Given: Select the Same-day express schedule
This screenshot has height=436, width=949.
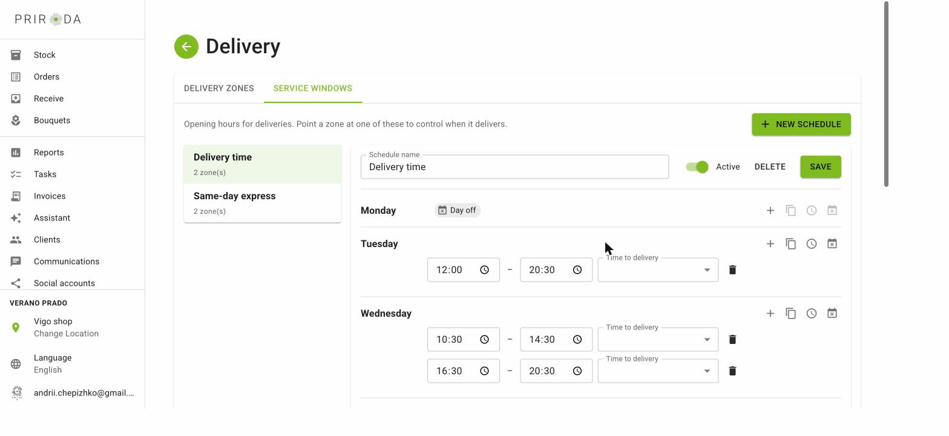Looking at the screenshot, I should [x=263, y=203].
